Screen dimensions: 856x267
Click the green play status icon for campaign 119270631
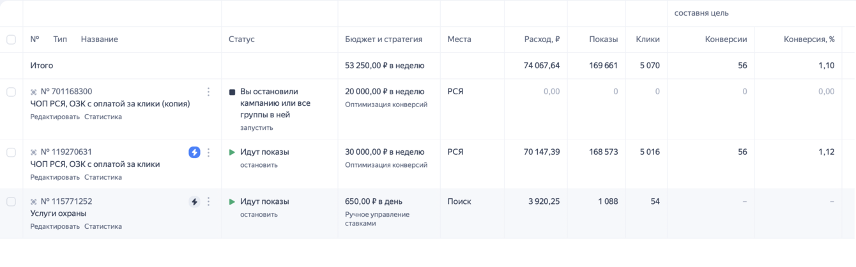232,152
